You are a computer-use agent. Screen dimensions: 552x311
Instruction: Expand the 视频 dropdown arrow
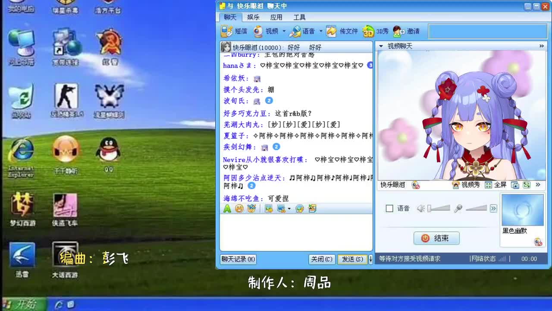[x=284, y=31]
